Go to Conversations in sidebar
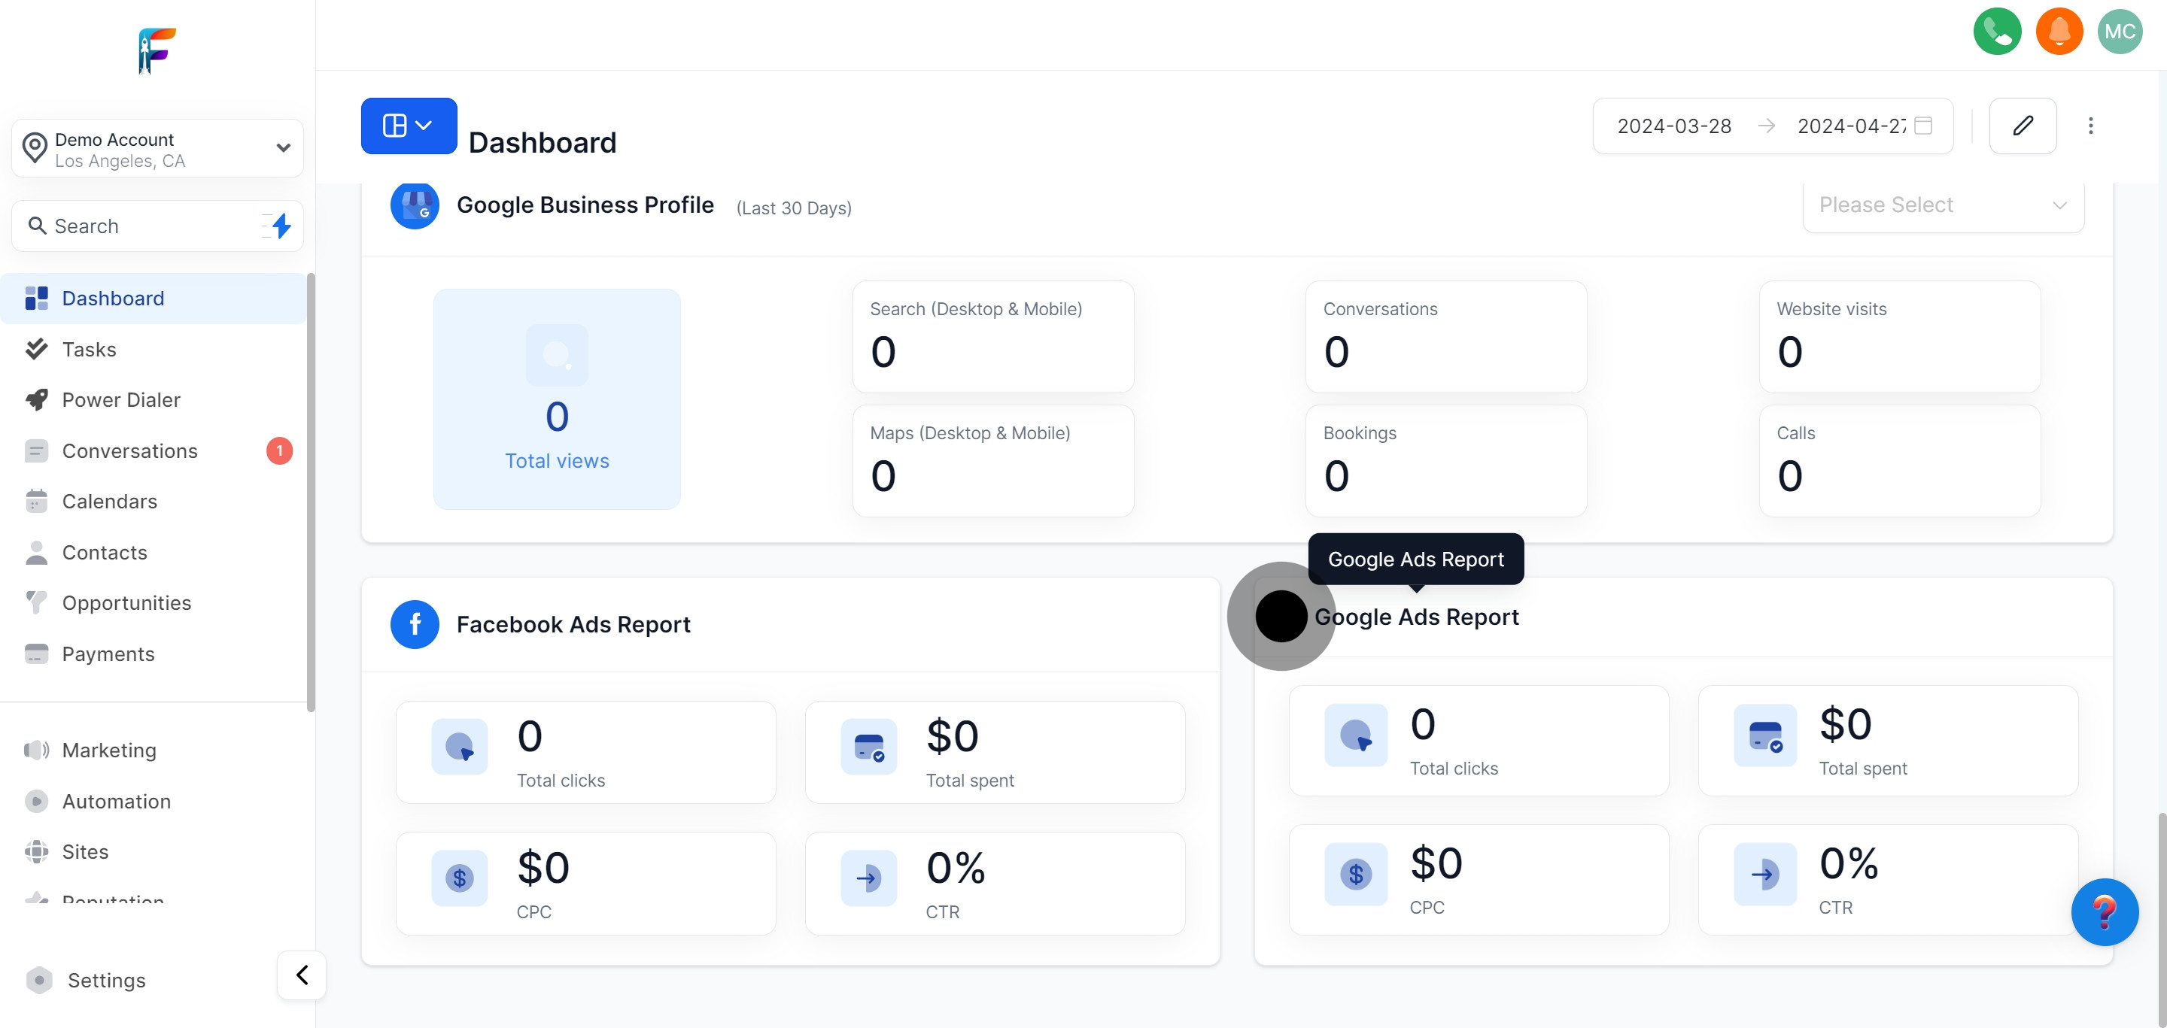 [129, 451]
